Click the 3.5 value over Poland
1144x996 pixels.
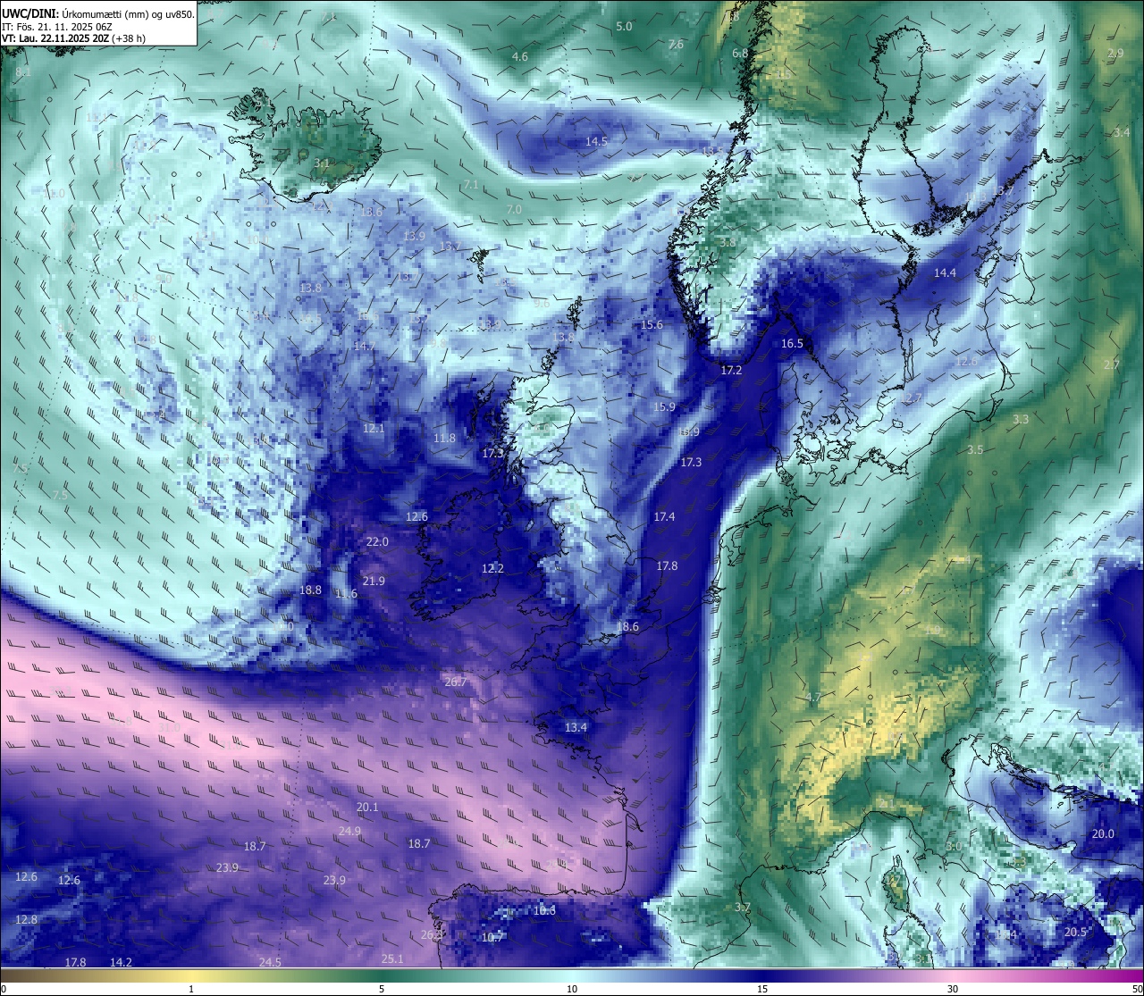975,450
